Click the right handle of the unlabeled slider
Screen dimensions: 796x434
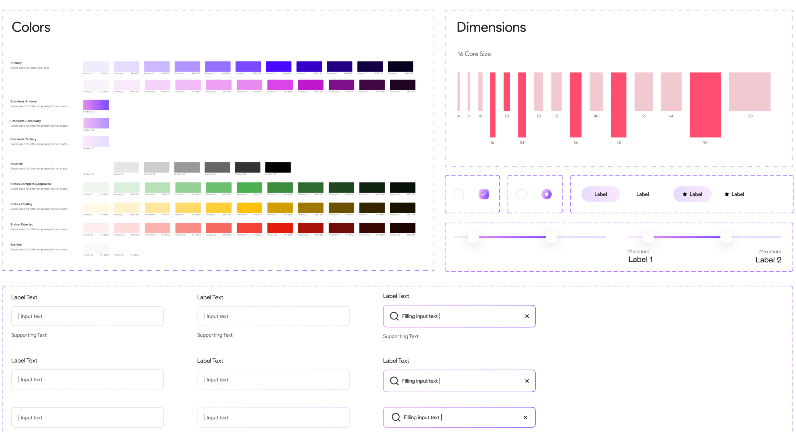point(551,237)
